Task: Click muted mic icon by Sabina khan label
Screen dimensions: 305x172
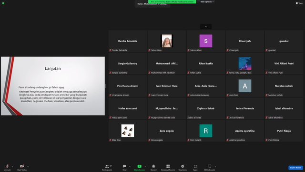Action: pyautogui.click(x=188, y=50)
